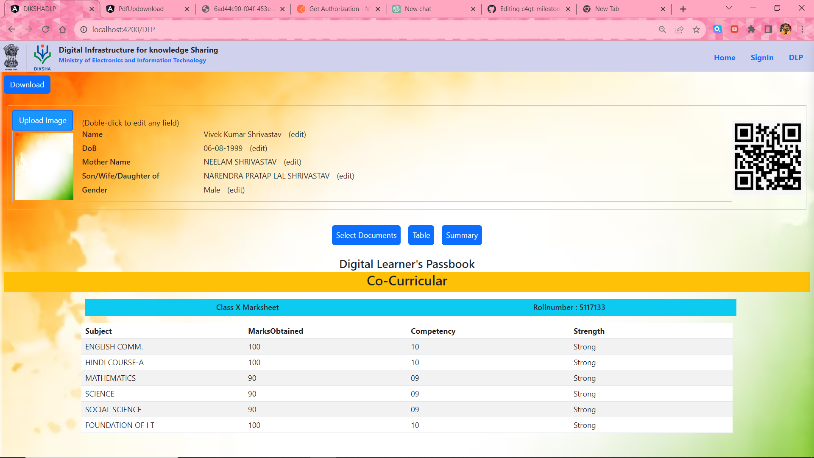
Task: Open the zoom magnifier icon in address bar
Action: [662, 29]
